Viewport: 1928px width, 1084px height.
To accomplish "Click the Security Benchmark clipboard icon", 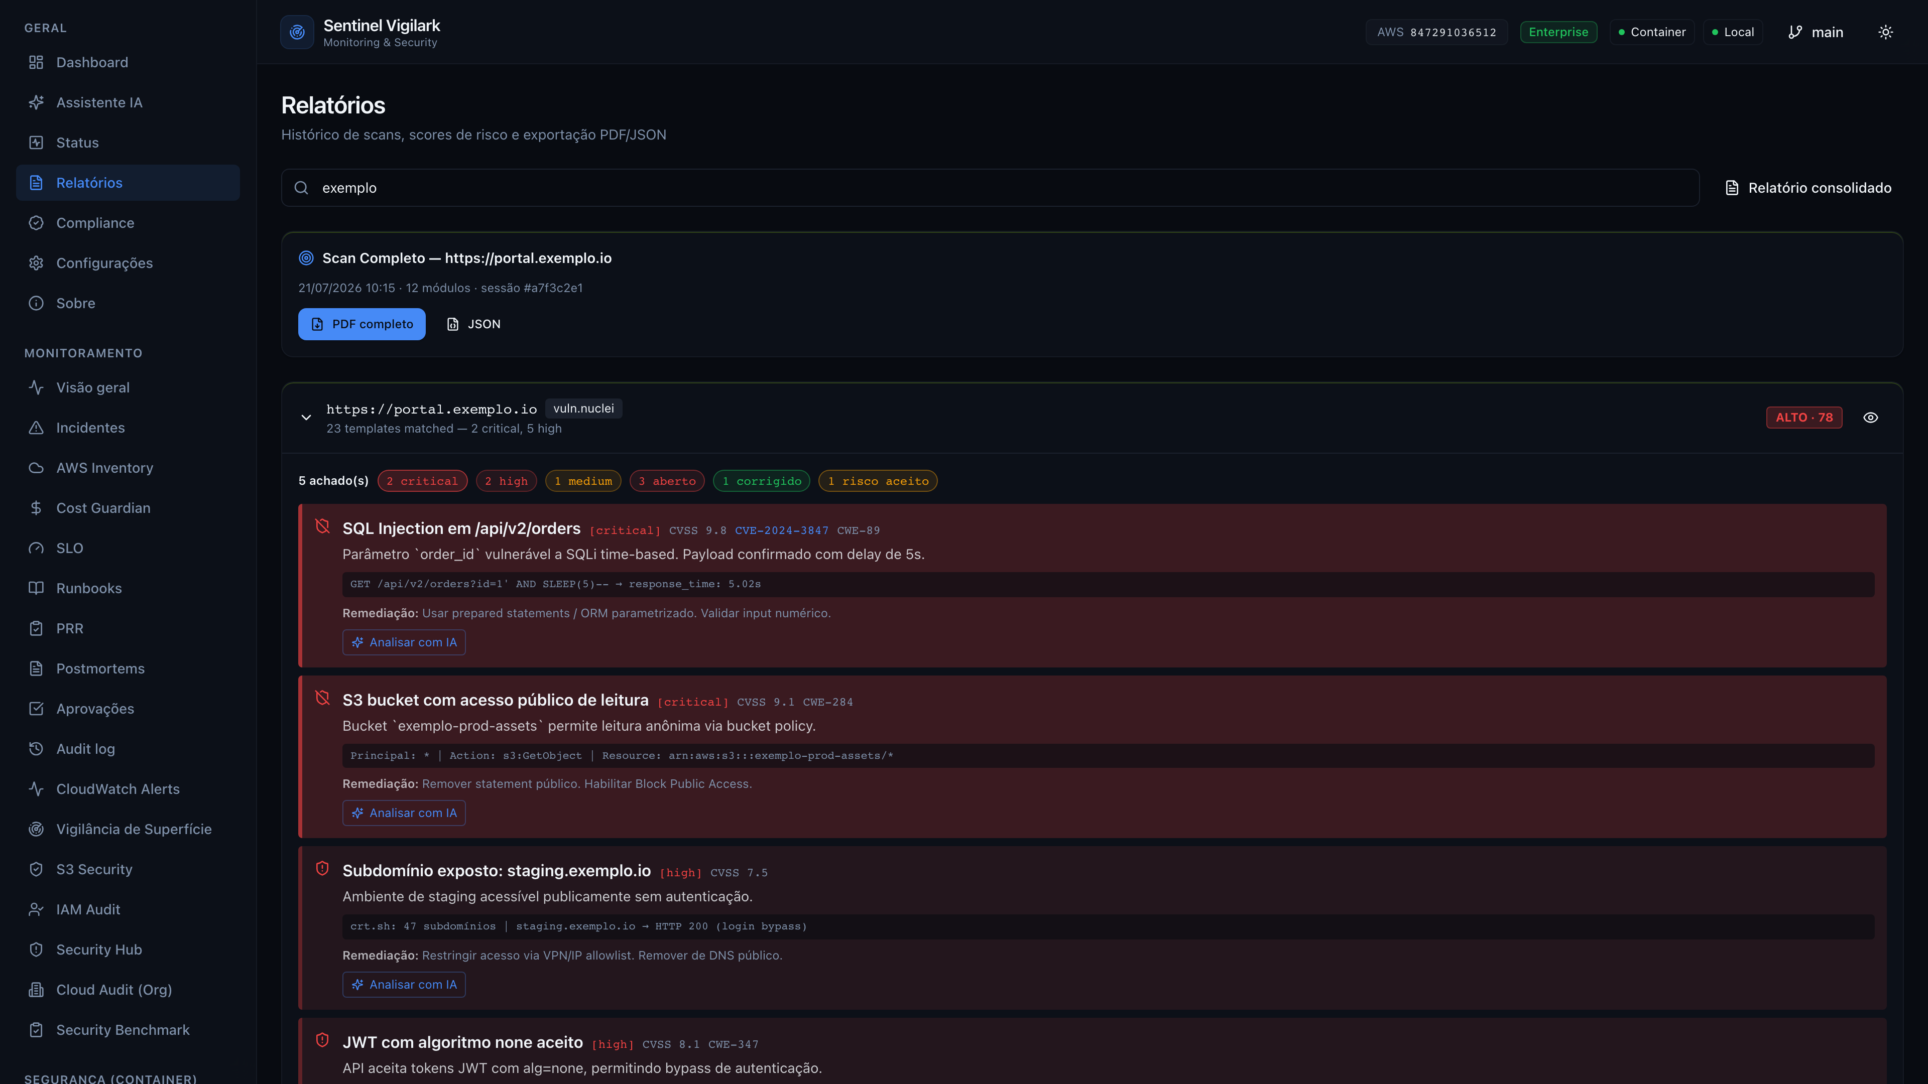I will [x=36, y=1029].
